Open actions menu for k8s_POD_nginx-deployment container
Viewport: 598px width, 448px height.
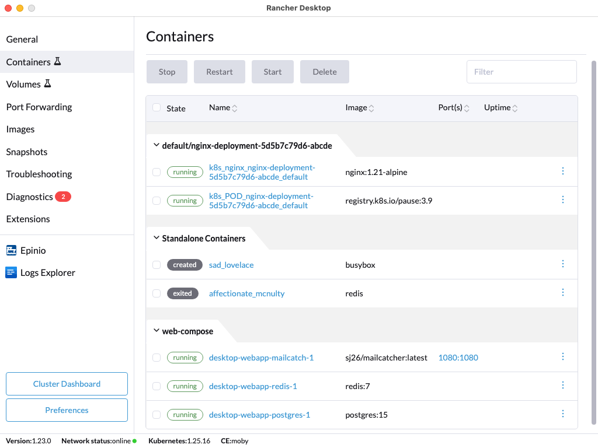coord(562,199)
